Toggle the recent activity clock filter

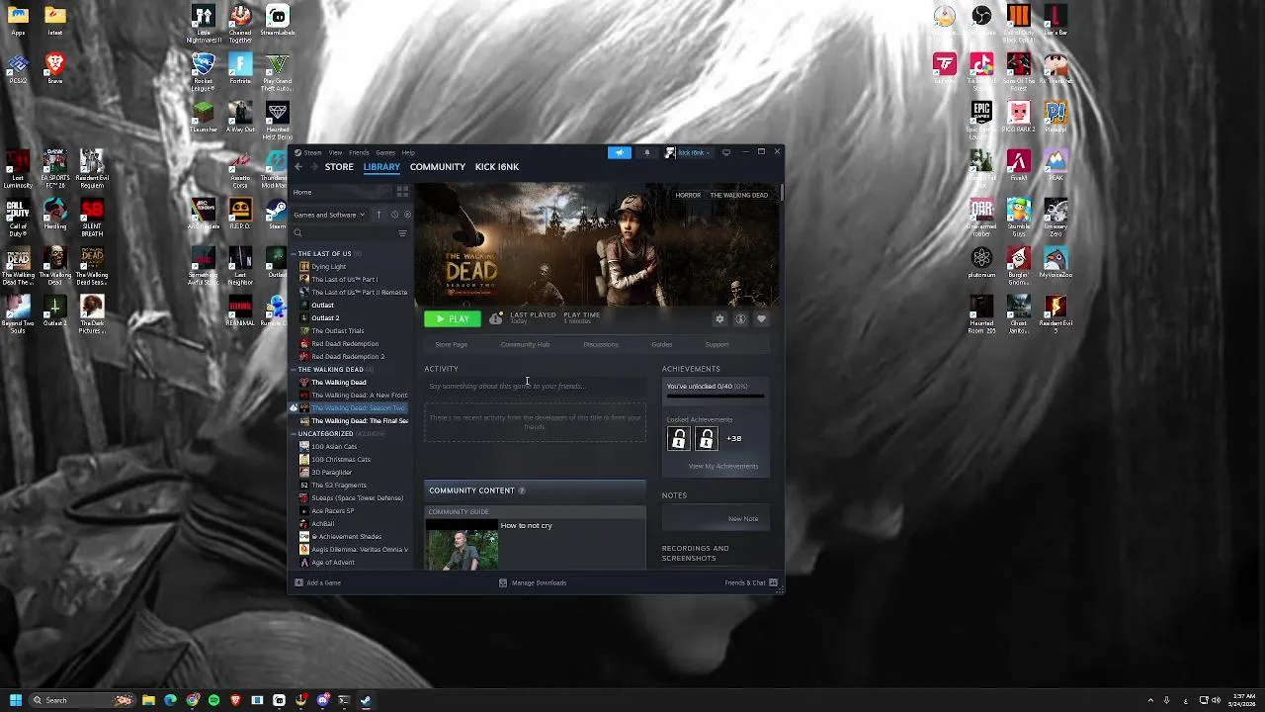pyautogui.click(x=394, y=215)
